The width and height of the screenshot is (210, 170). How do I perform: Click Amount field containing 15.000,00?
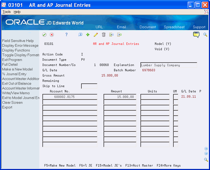120,97
